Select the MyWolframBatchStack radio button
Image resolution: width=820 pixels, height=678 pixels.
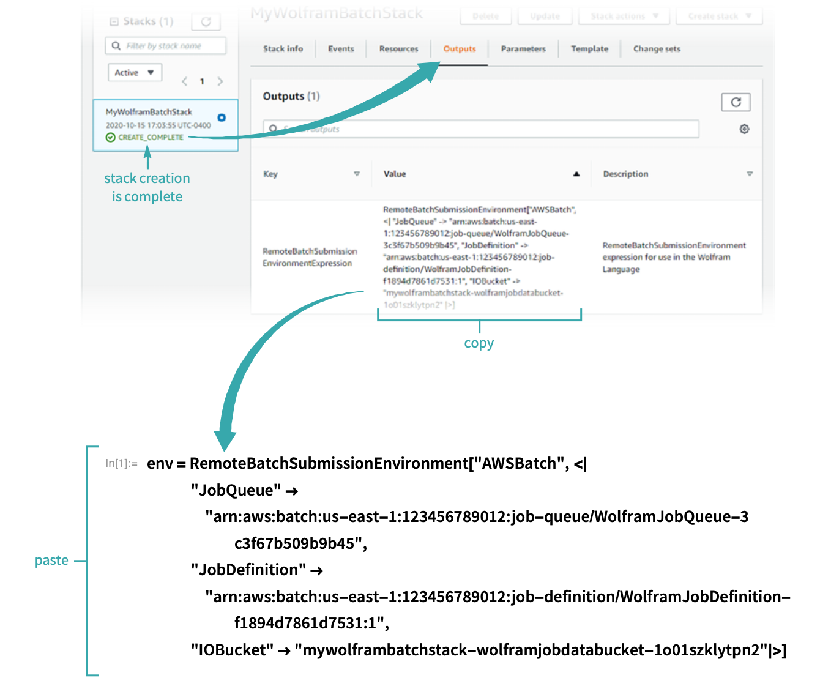222,117
